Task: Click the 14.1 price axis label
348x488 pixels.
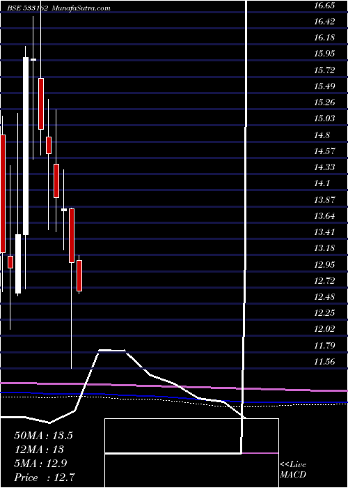Action: click(x=322, y=183)
